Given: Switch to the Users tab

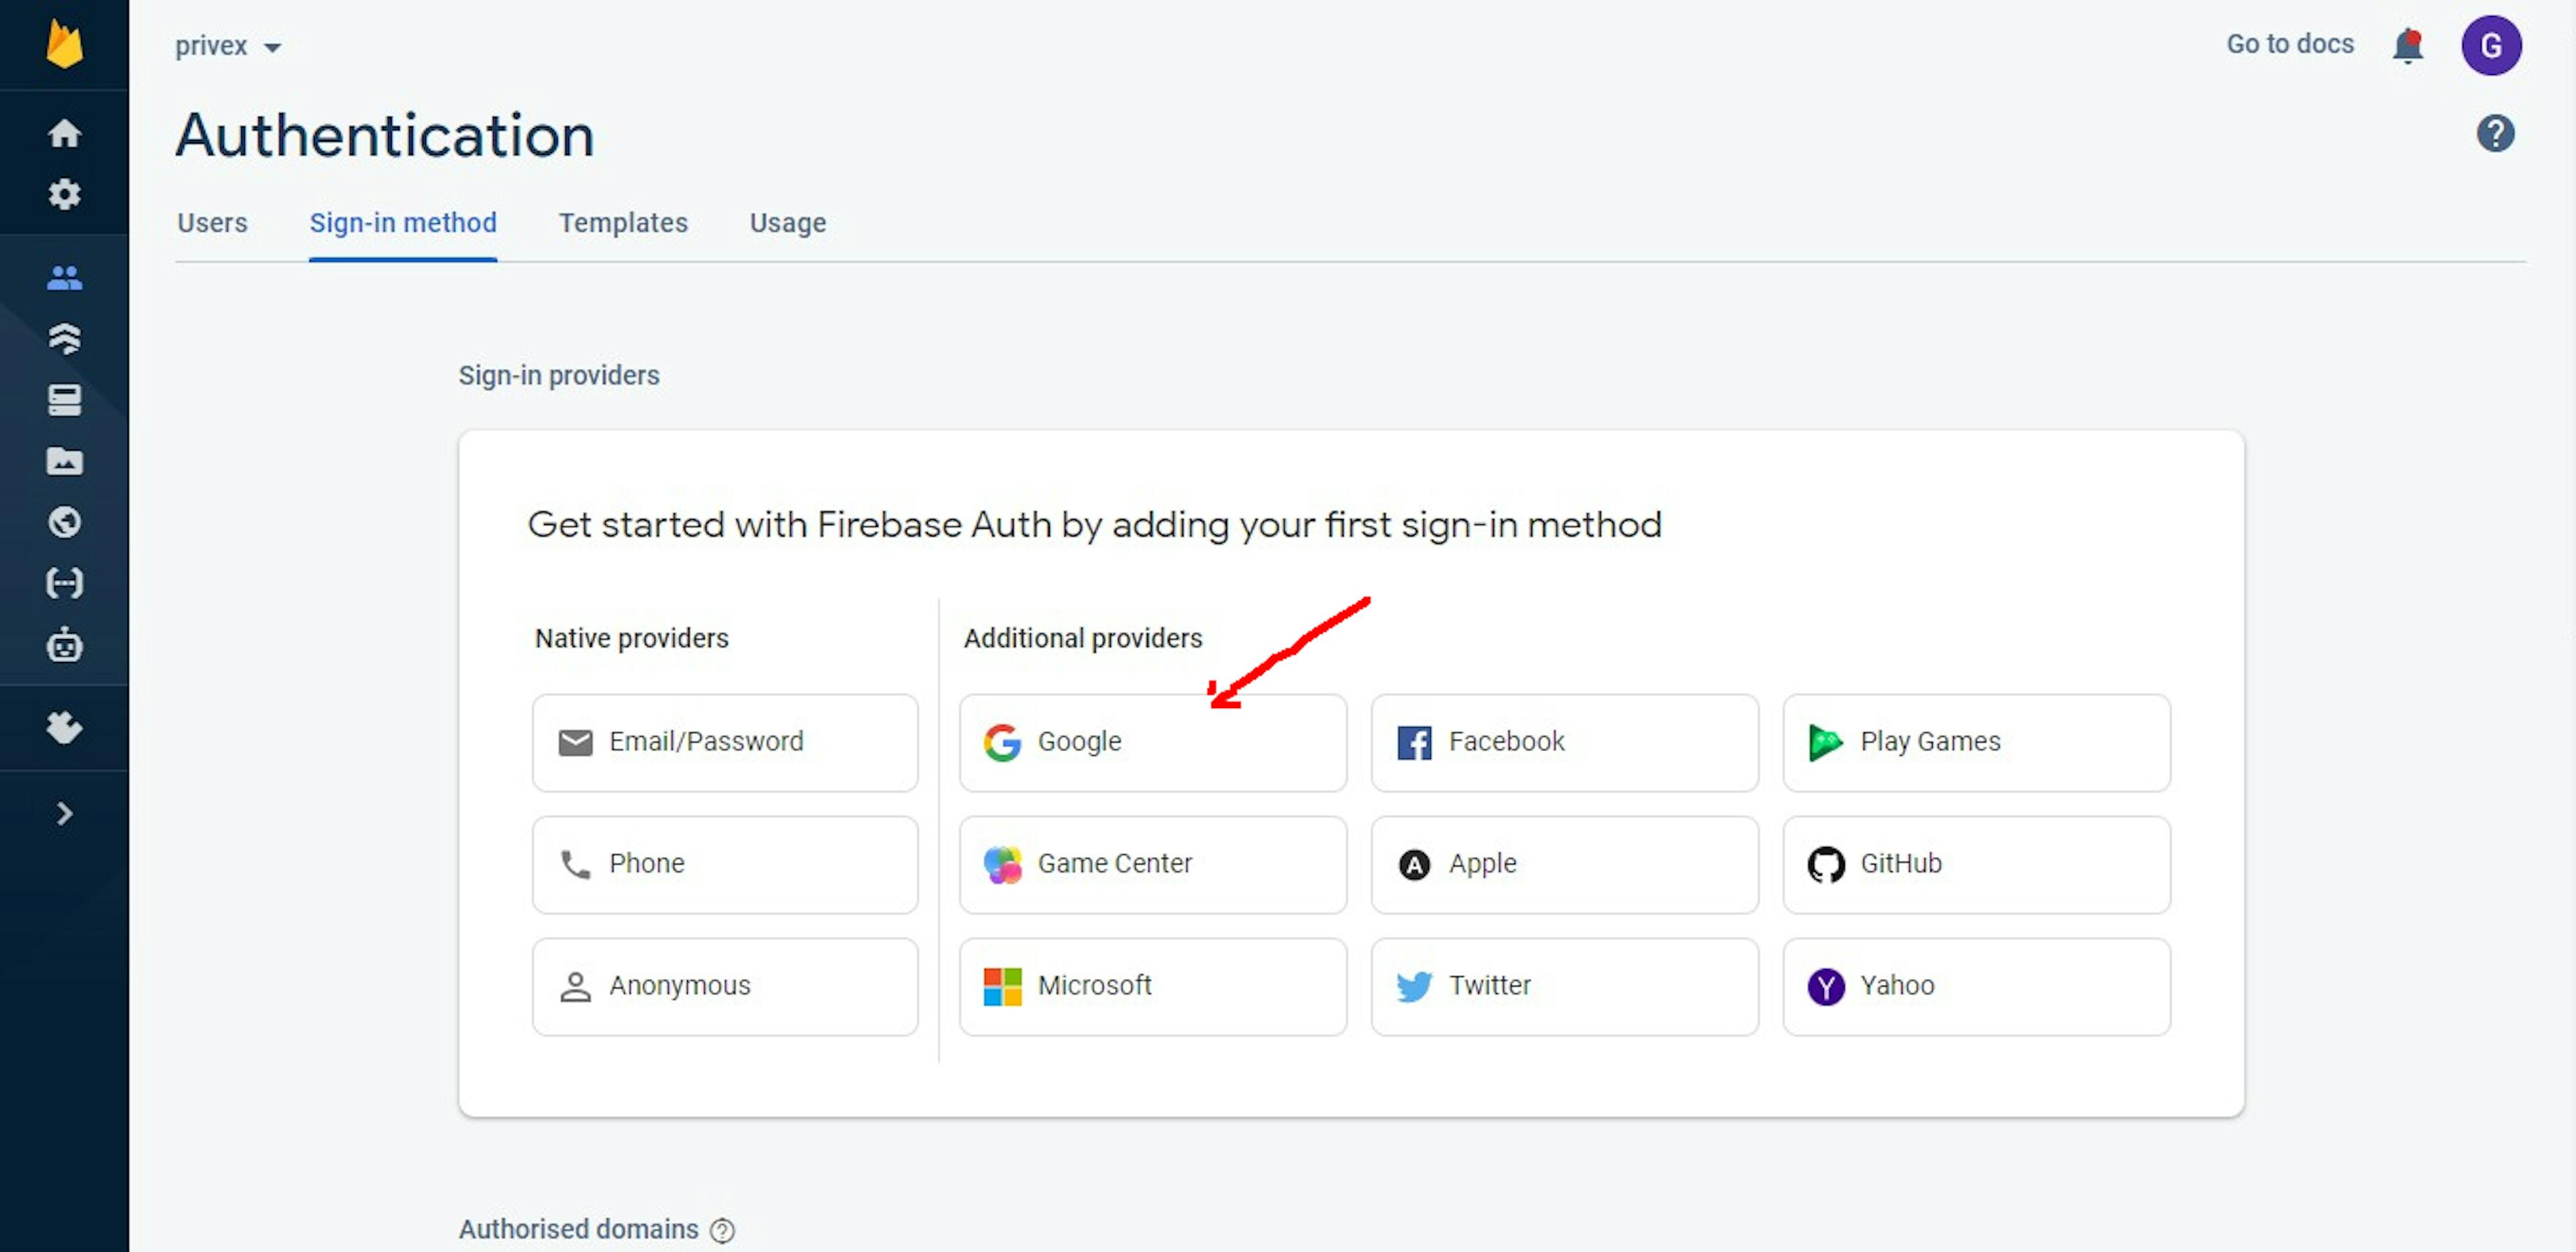Looking at the screenshot, I should (x=212, y=222).
